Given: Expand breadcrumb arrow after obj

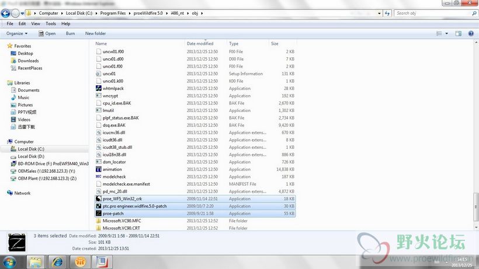Looking at the screenshot, I should pyautogui.click(x=202, y=13).
